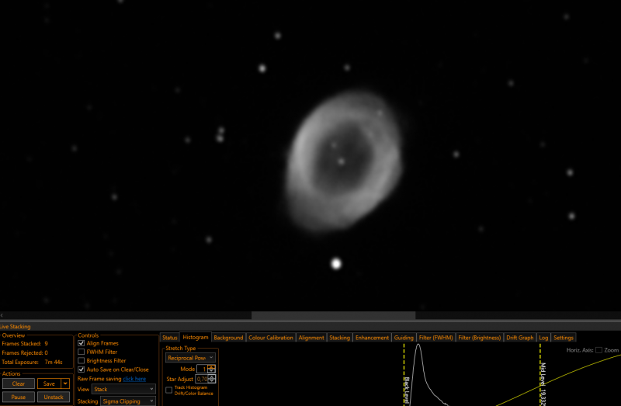621x406 pixels.
Task: Click the Live Stacking panel title
Action: (15, 326)
